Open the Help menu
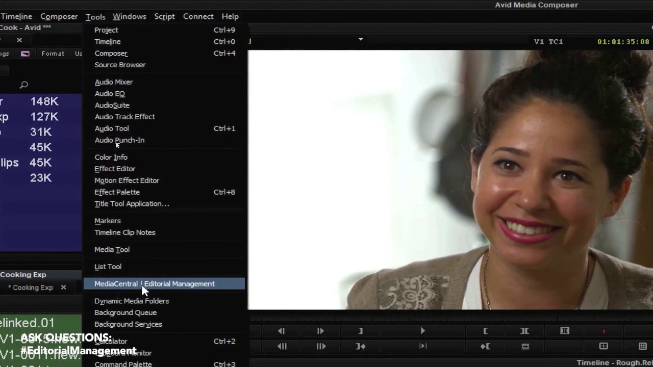 click(x=230, y=16)
